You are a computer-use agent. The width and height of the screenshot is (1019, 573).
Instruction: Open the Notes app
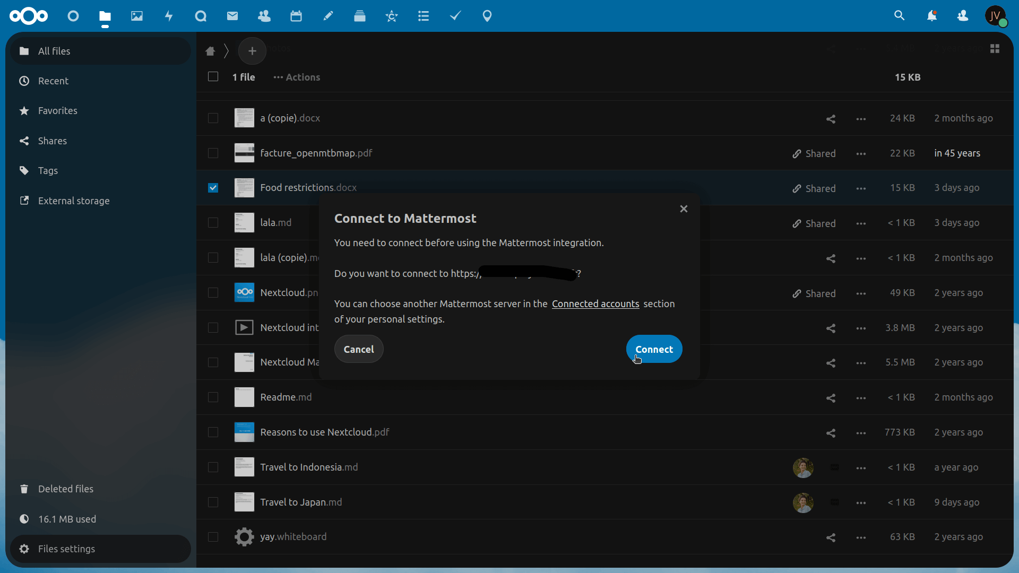coord(328,16)
